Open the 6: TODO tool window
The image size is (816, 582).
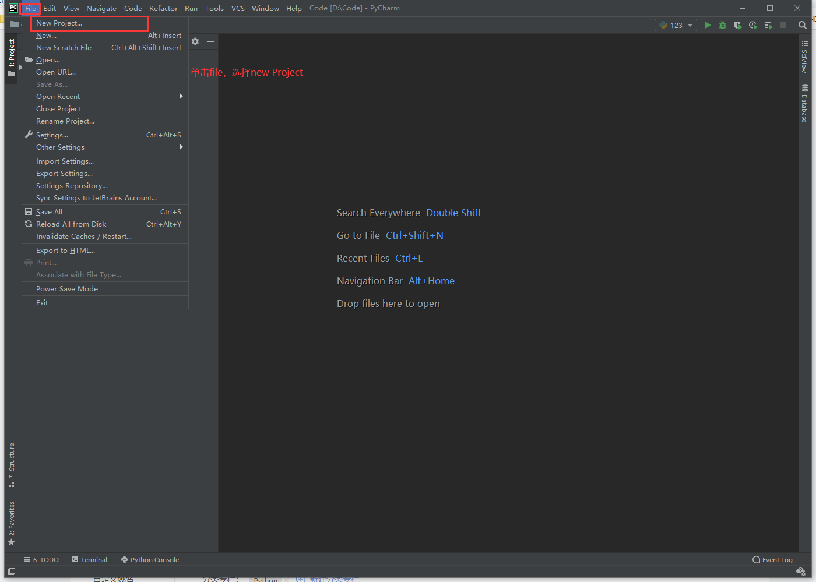(41, 560)
